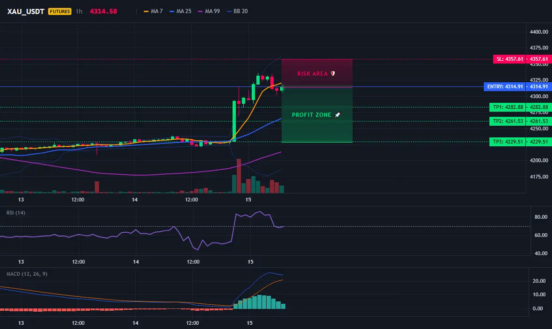Click the 4175.00 price axis label

click(x=539, y=177)
